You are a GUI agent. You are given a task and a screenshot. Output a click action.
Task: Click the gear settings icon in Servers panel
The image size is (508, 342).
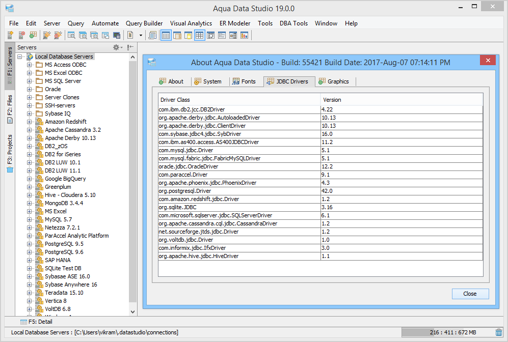(116, 47)
